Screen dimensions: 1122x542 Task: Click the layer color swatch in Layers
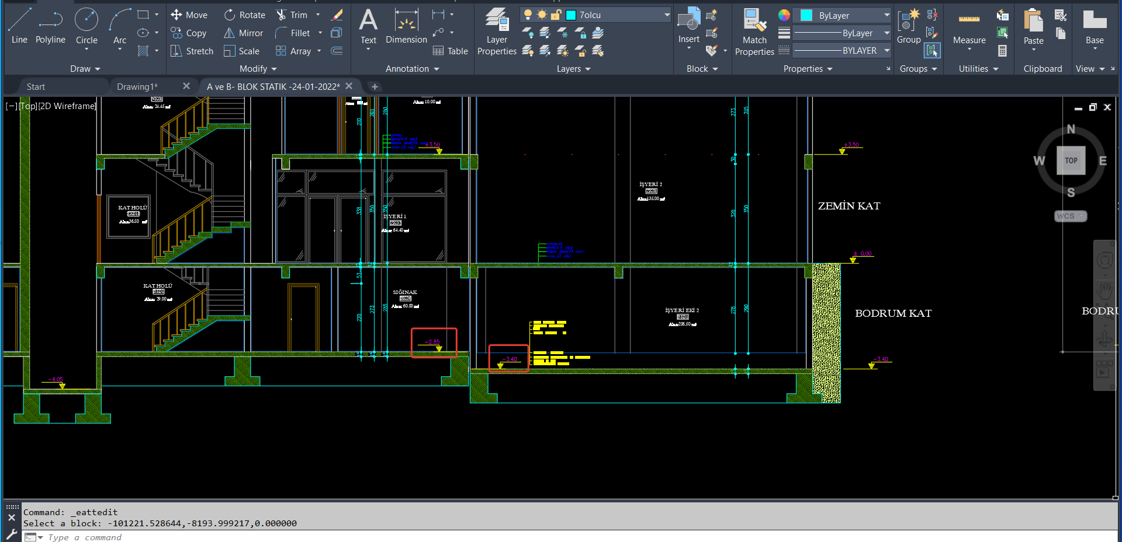tap(571, 15)
